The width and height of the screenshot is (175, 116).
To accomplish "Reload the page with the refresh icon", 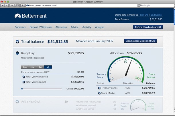I will point(12,5).
